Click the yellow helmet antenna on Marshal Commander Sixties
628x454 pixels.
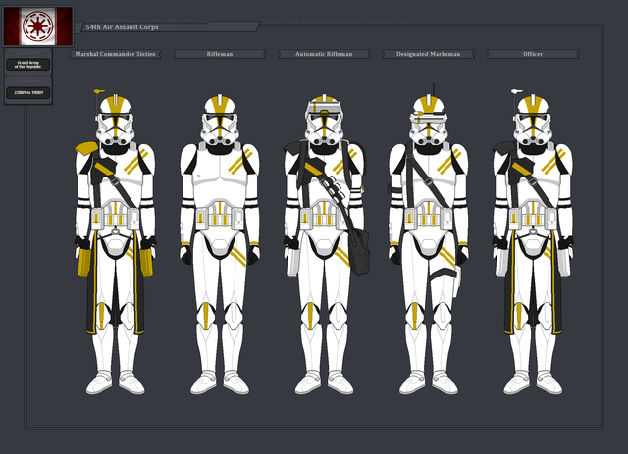(98, 92)
